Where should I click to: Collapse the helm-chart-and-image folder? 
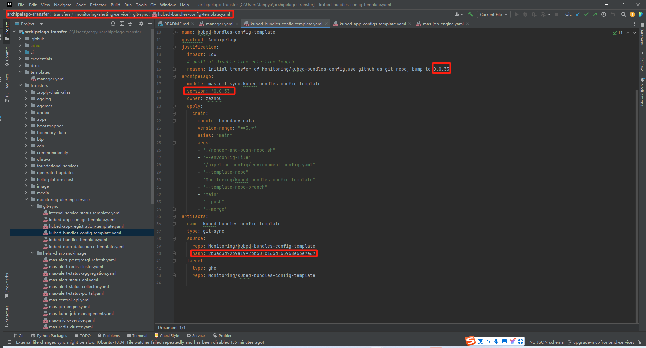coord(32,253)
